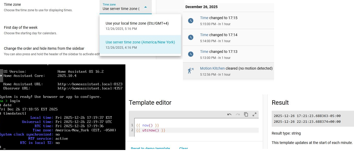Select 'Use your local time zone (Etc/GMT+4)'
354x156 pixels.
[x=140, y=26]
